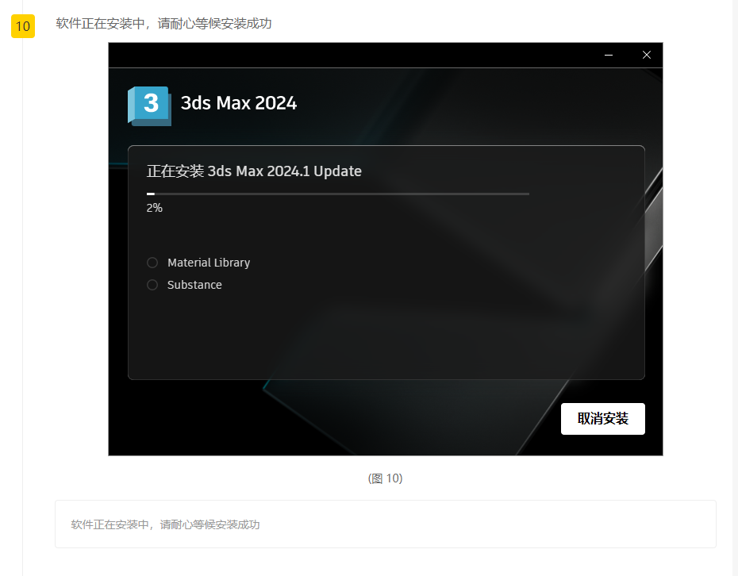Click the 正在安装 3ds Max 2024.1 Update heading

click(x=254, y=171)
